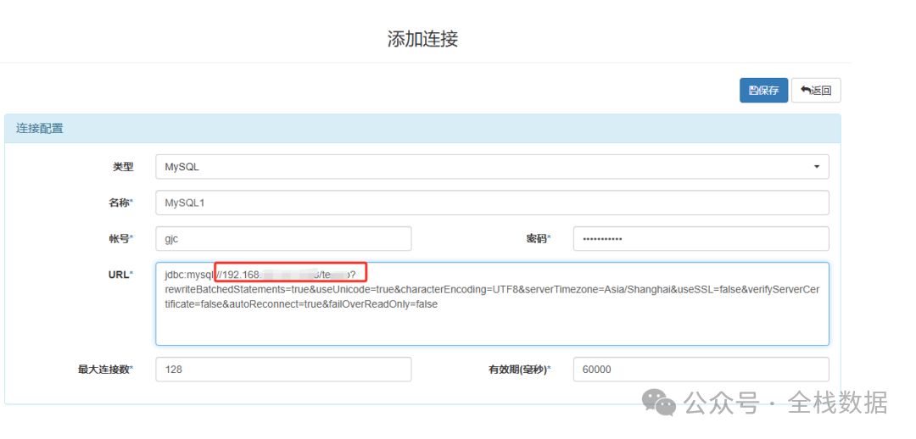This screenshot has width=916, height=439.
Task: Click the 名称 field containing MySQL1
Action: (492, 203)
